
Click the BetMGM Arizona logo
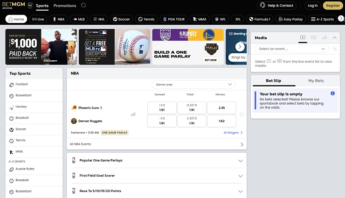tap(14, 5)
